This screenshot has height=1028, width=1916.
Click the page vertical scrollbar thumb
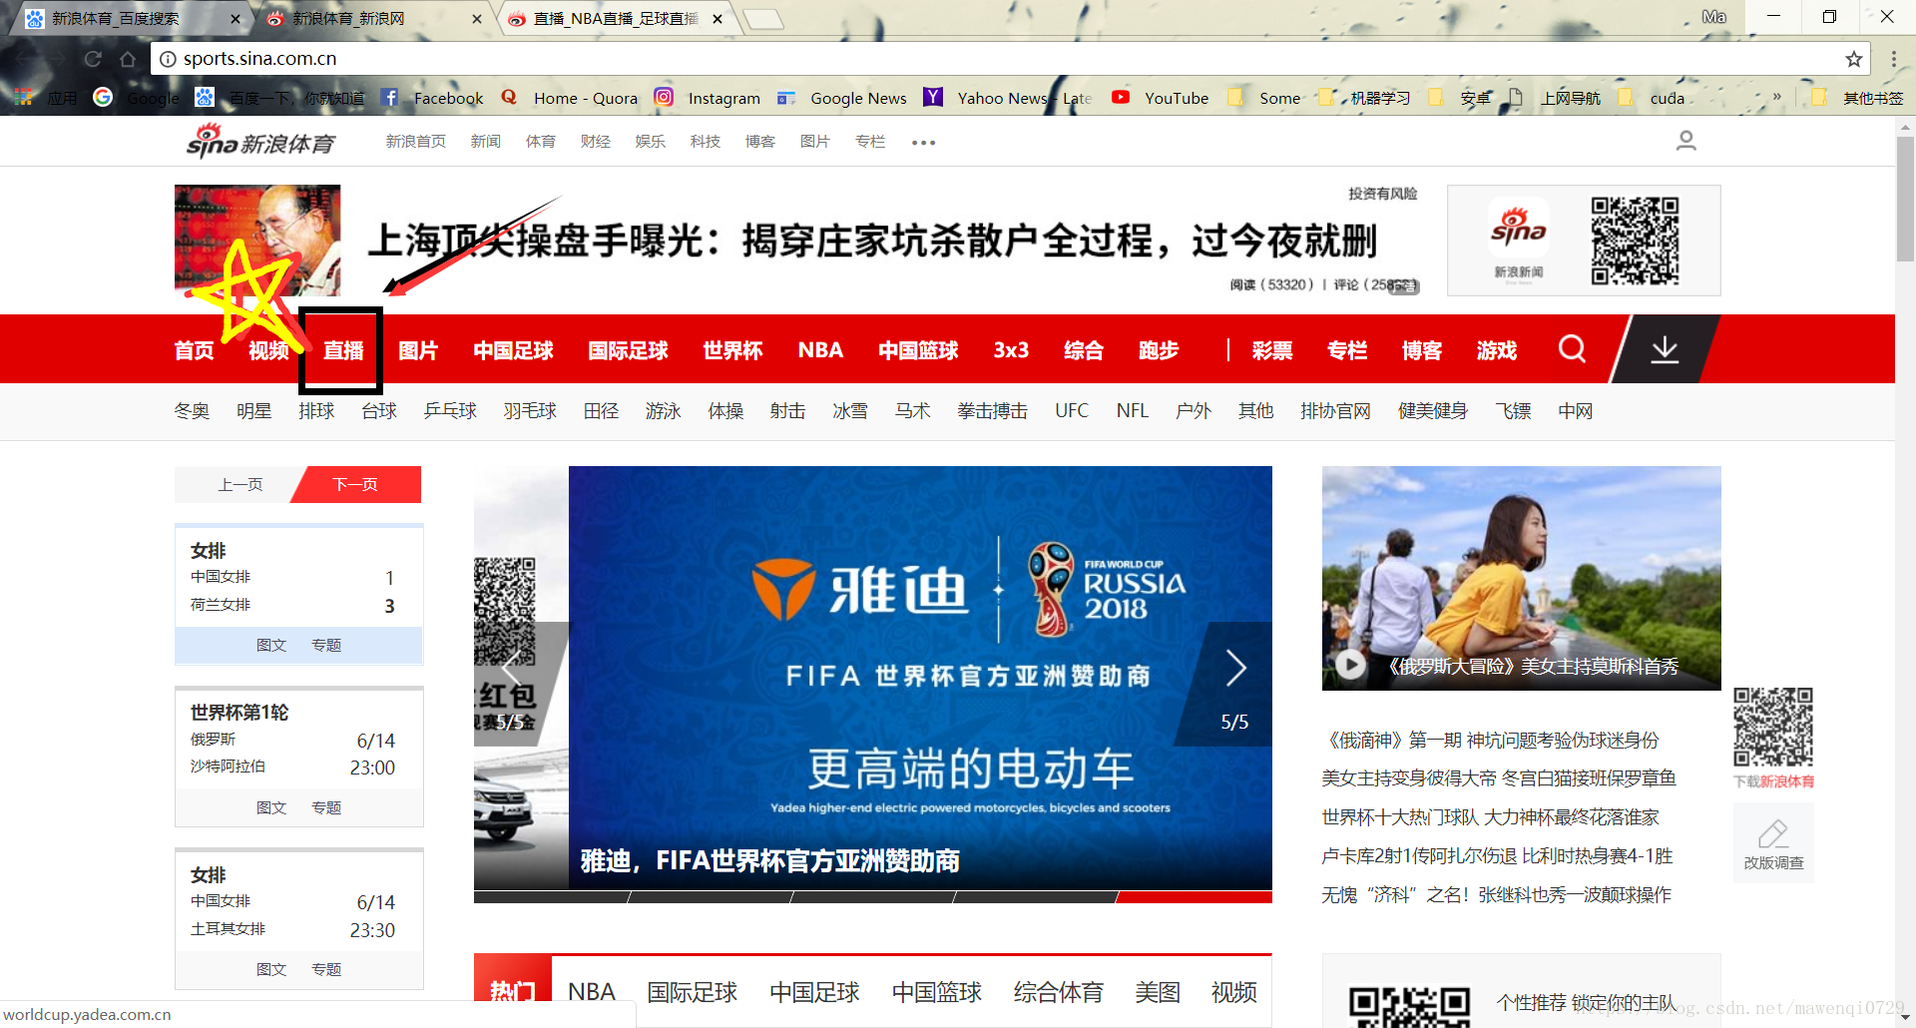(x=1905, y=199)
